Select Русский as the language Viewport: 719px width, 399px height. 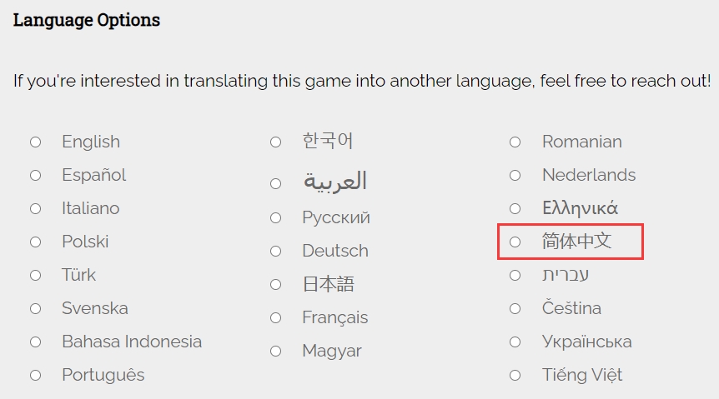[x=276, y=218]
